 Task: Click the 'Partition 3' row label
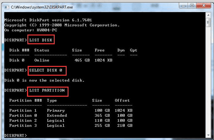pyautogui.click(x=23, y=126)
